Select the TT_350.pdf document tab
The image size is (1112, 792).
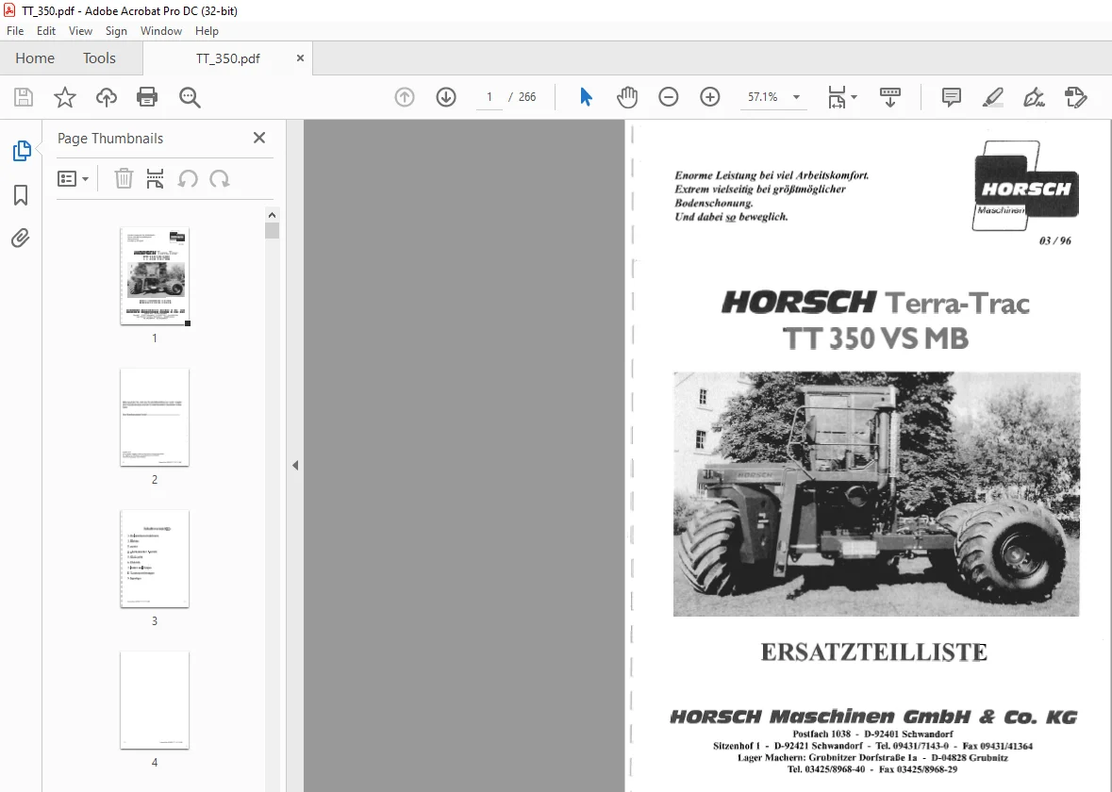pos(227,58)
